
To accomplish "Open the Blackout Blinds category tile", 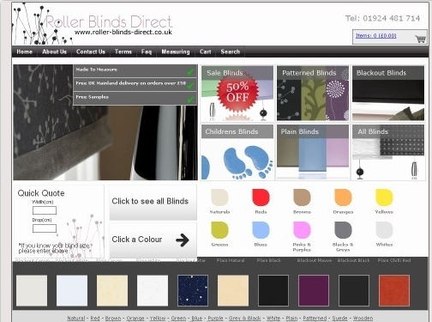I will point(388,94).
